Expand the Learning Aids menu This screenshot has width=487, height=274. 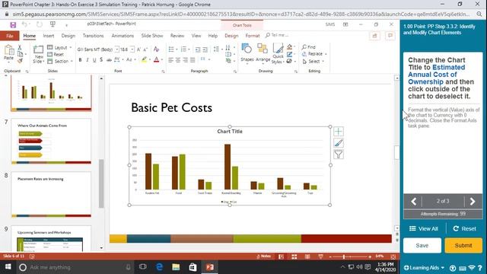pyautogui.click(x=424, y=268)
